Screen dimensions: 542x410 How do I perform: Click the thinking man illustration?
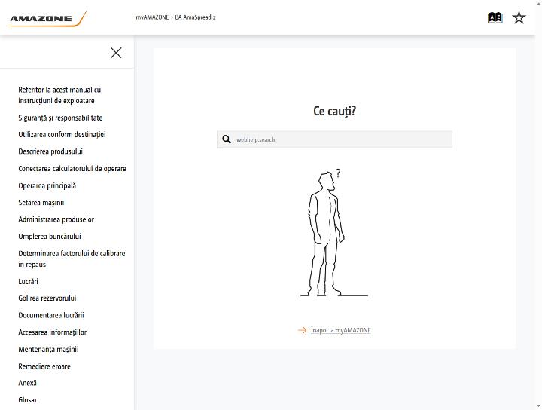pyautogui.click(x=333, y=233)
